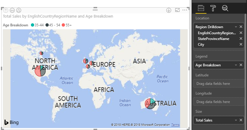Go to next level in hierarchy icon

[x=12, y=10]
